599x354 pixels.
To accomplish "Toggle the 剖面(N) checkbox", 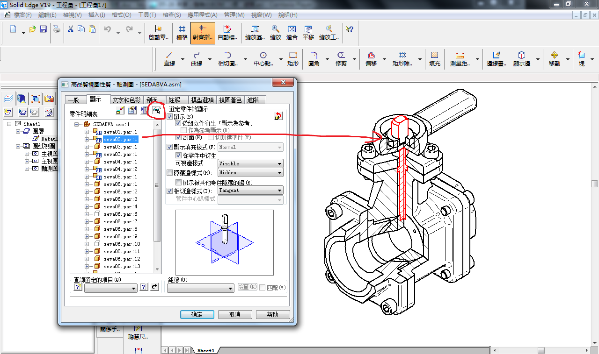I will [178, 137].
